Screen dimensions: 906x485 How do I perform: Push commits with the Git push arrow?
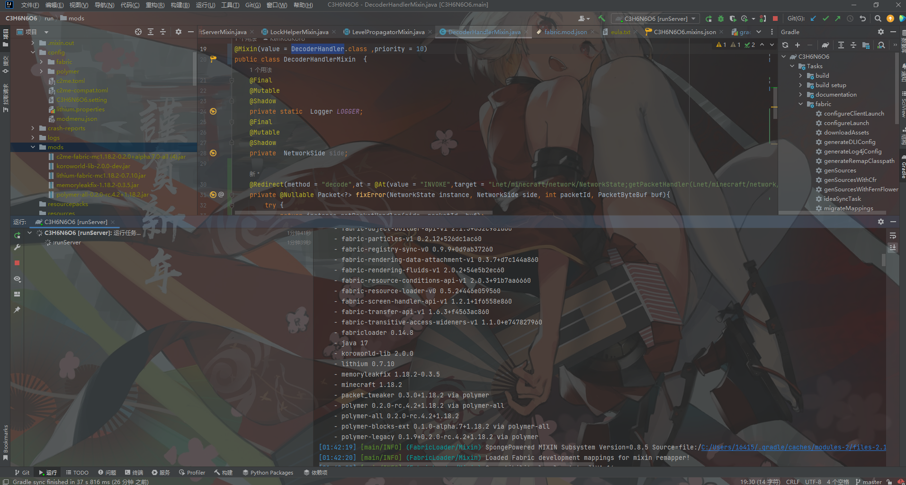(x=837, y=18)
